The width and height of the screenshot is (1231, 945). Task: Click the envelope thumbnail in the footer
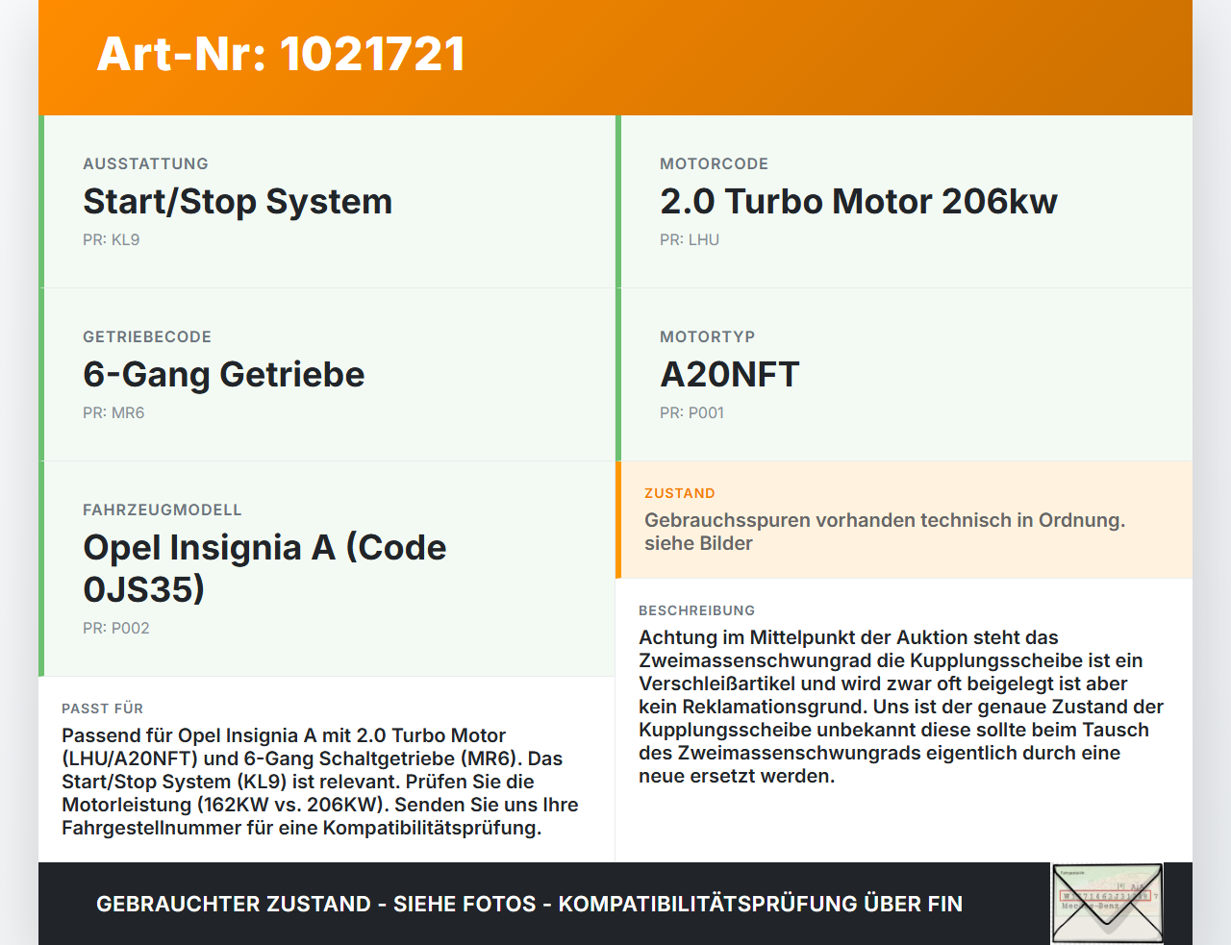click(x=1107, y=904)
